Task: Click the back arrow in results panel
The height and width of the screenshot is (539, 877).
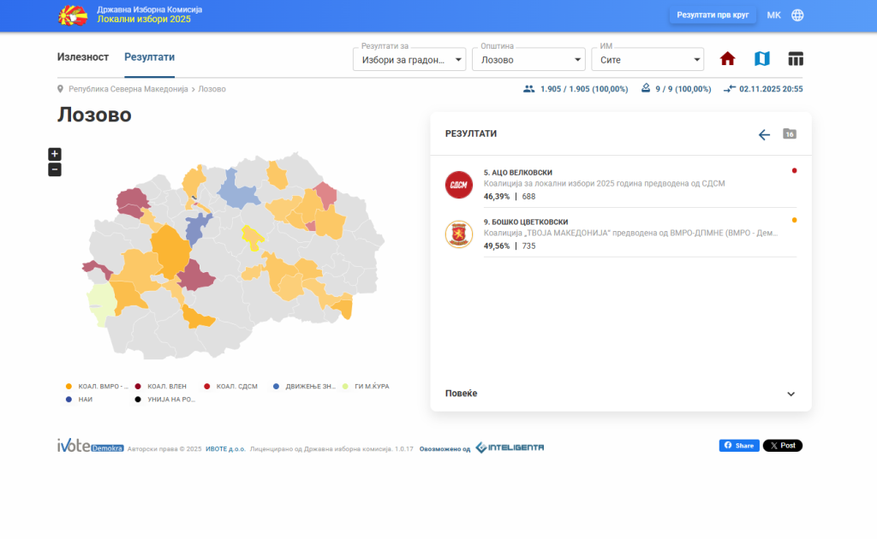Action: tap(764, 134)
